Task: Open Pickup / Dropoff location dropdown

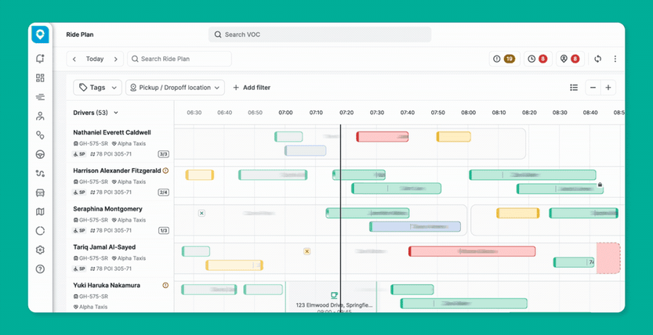Action: 175,88
